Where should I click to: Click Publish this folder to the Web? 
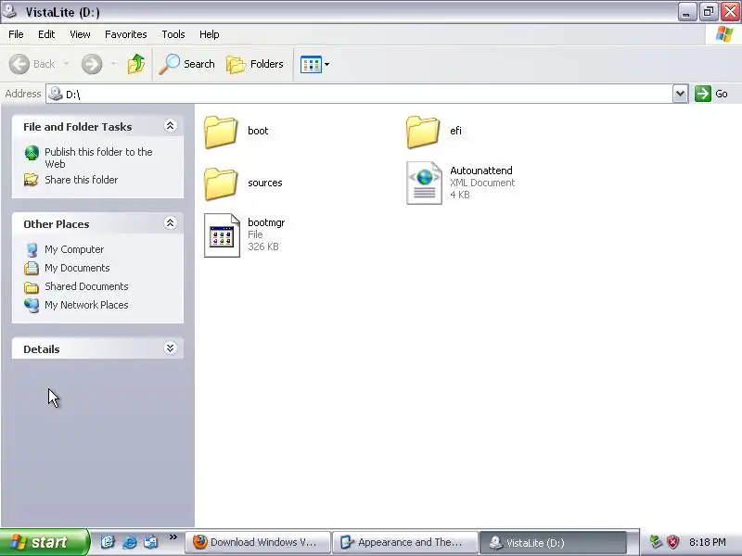(98, 158)
